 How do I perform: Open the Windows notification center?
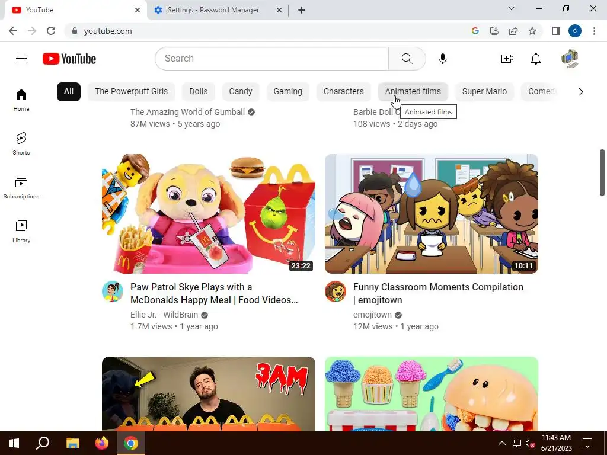pos(587,443)
